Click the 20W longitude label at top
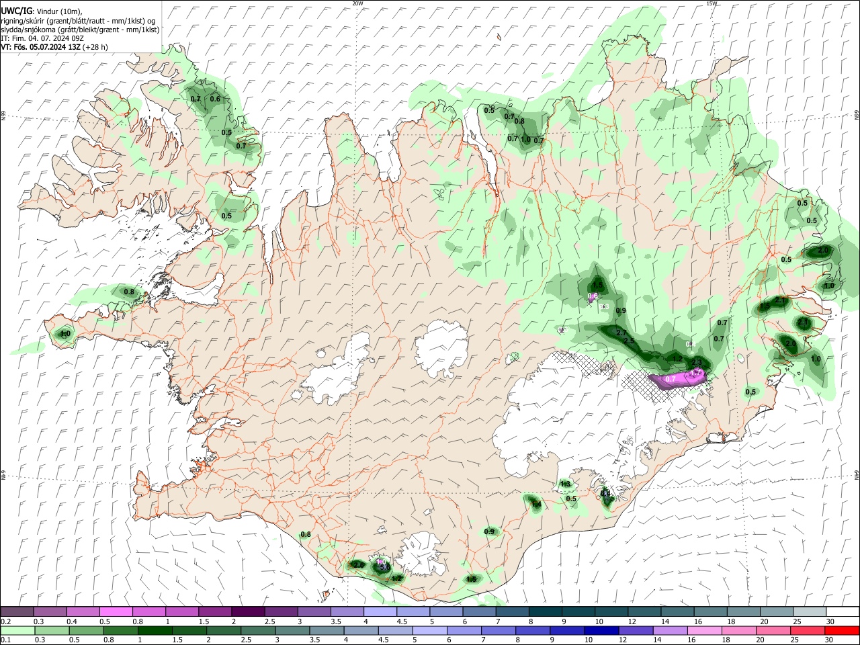 357,3
